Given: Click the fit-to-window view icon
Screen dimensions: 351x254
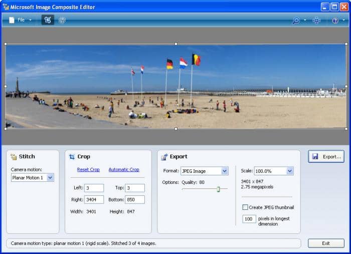Looking at the screenshot, I should [316, 21].
